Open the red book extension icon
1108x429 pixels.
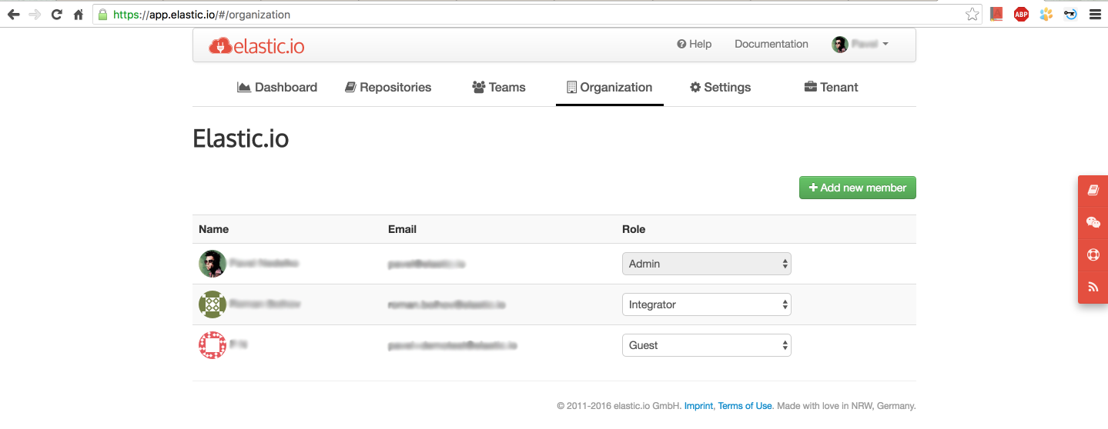coord(996,14)
